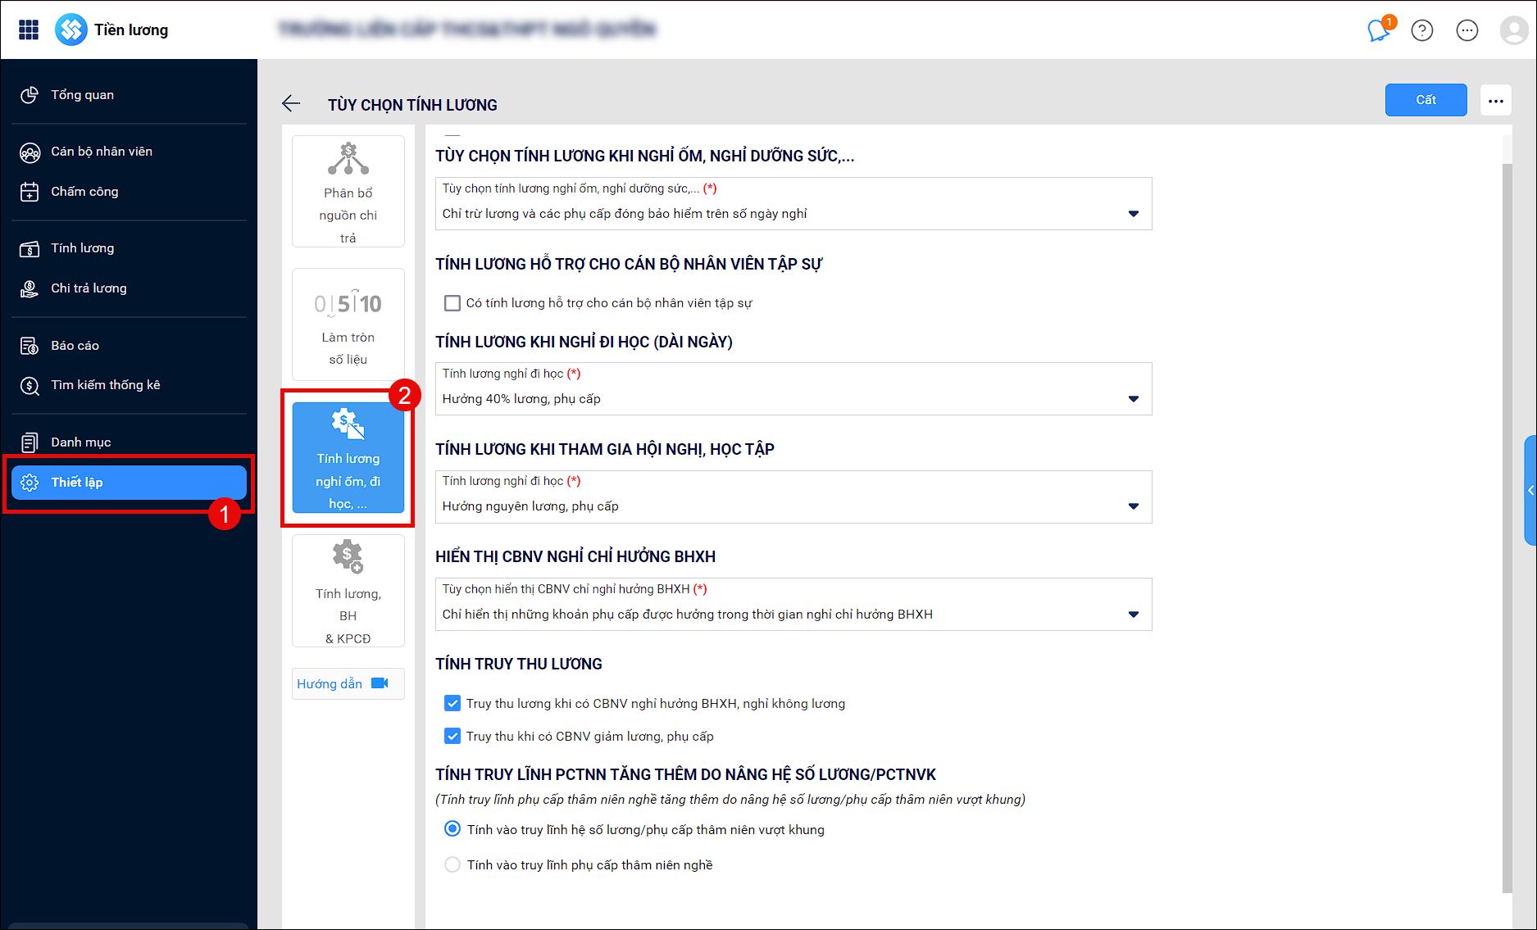This screenshot has width=1537, height=930.
Task: Go back with the left arrow icon
Action: (x=291, y=103)
